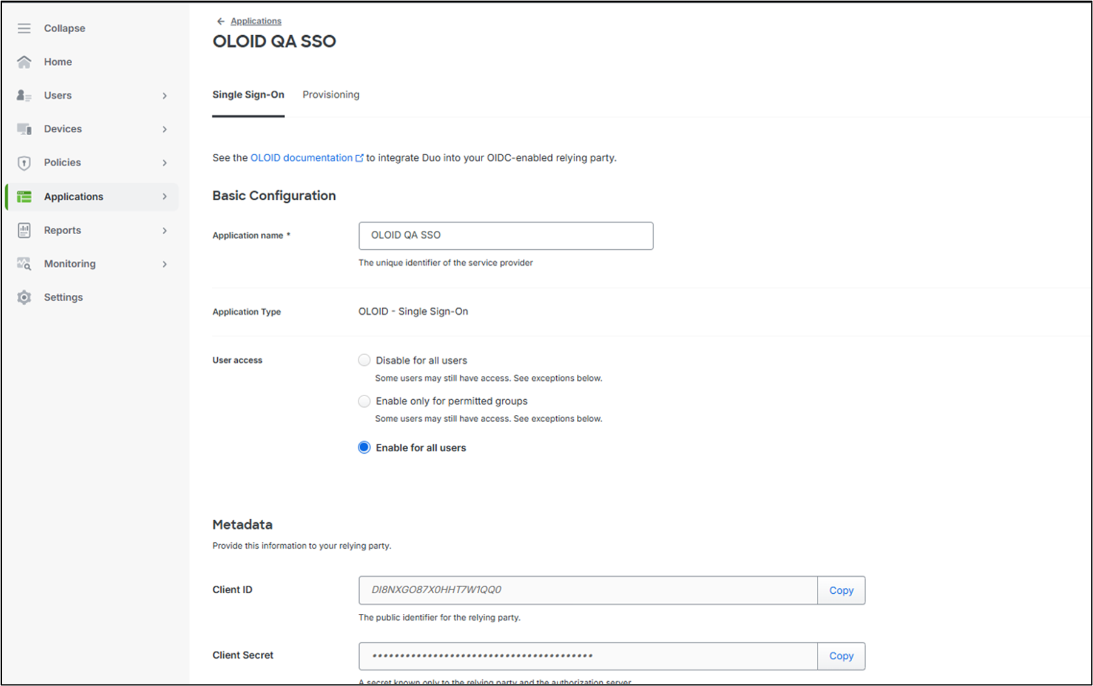
Task: Click the Collapse hamburger icon
Action: [24, 29]
